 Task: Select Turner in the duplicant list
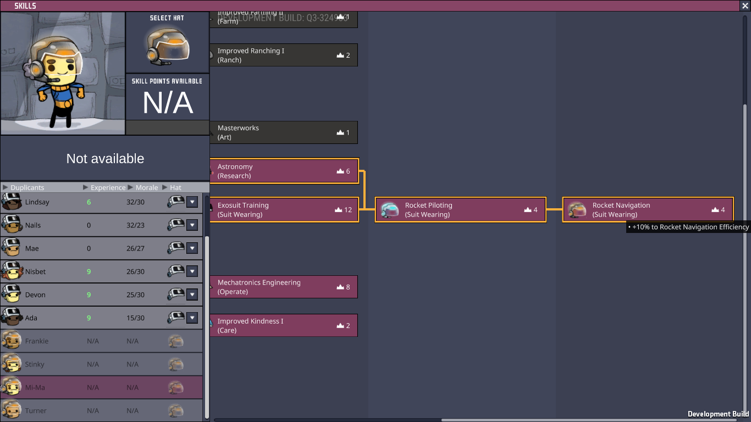pyautogui.click(x=36, y=410)
